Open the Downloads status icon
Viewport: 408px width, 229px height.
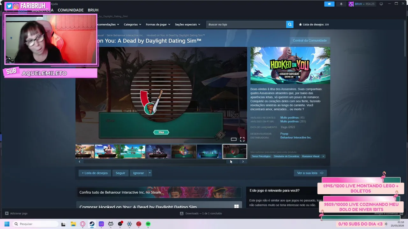pyautogui.click(x=182, y=213)
